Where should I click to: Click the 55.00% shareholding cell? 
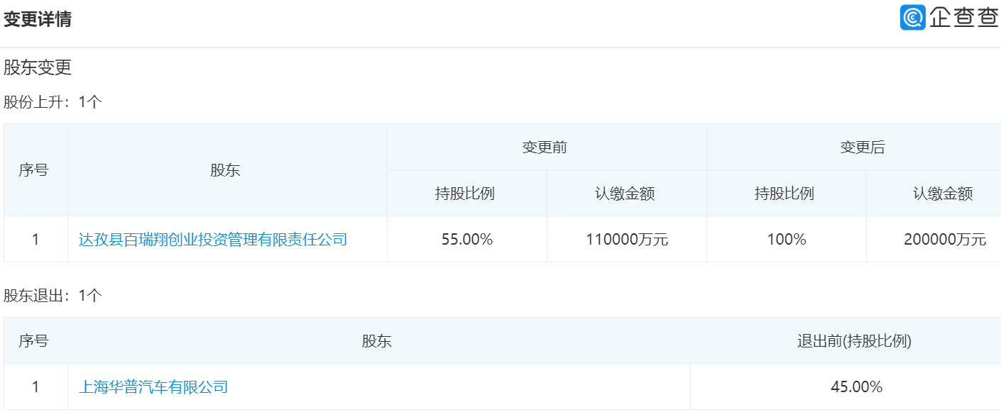(467, 240)
